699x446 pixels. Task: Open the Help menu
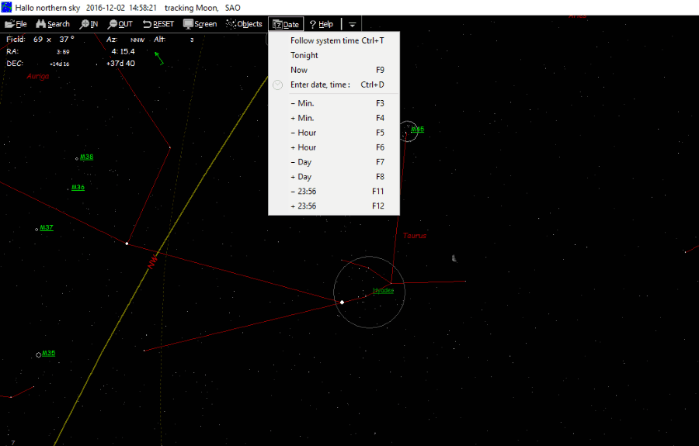pos(322,24)
